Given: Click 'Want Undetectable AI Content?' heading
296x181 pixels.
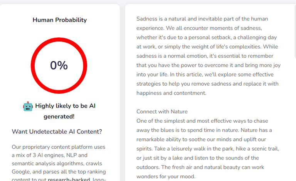Looking at the screenshot, I should (x=57, y=131).
